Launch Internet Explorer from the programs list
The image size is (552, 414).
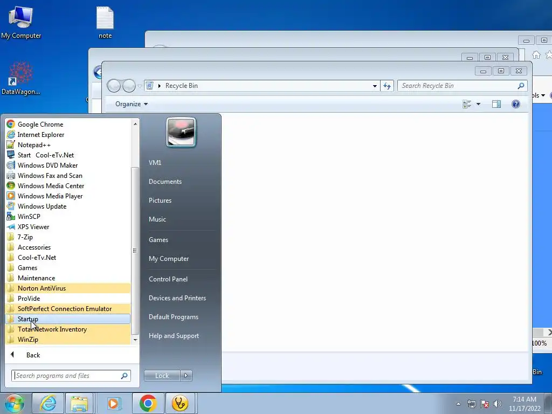(68, 134)
